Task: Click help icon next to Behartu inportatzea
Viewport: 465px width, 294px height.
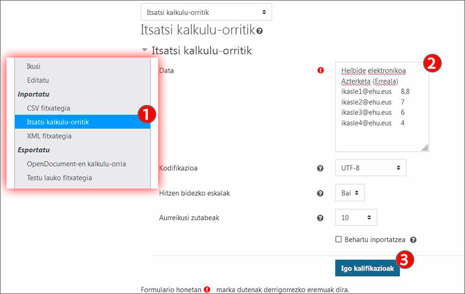Action: [x=413, y=239]
